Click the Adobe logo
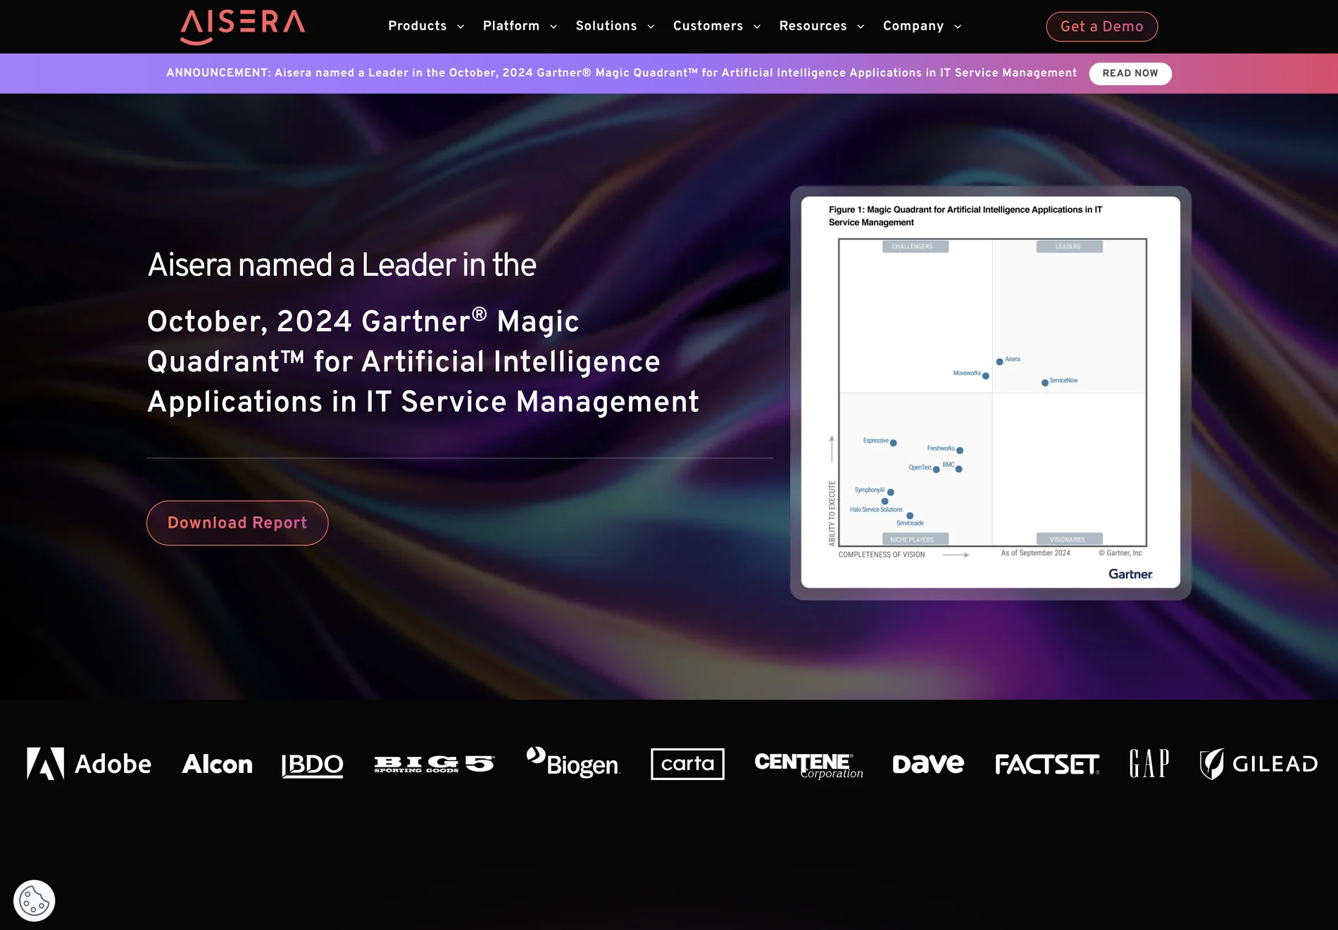Viewport: 1338px width, 930px height. (x=89, y=764)
